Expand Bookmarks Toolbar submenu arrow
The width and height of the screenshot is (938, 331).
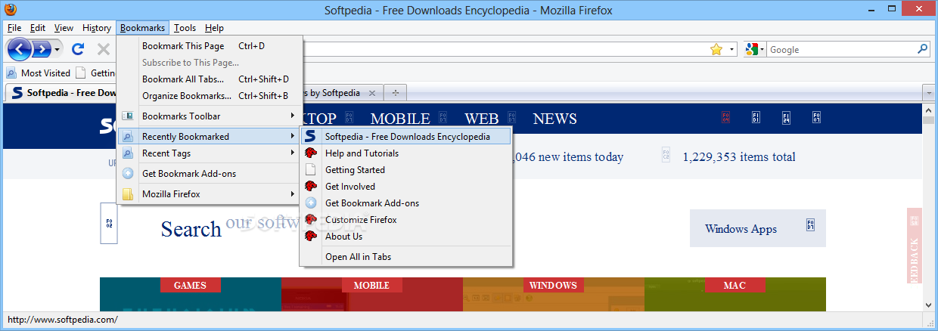[292, 116]
